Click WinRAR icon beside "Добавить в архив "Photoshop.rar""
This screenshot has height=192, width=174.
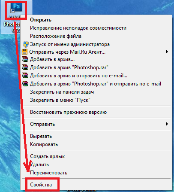pyautogui.click(x=25, y=67)
